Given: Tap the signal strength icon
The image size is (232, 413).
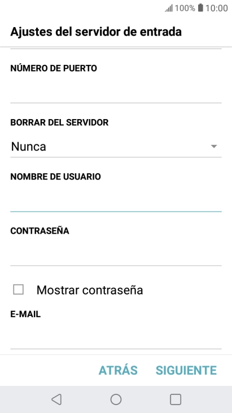Looking at the screenshot, I should [x=169, y=8].
